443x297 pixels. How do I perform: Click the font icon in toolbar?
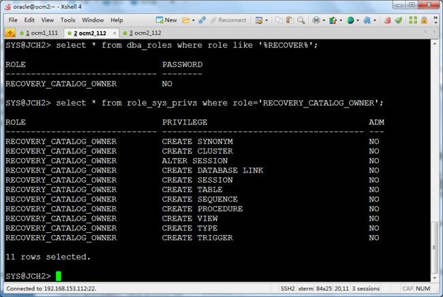point(367,20)
